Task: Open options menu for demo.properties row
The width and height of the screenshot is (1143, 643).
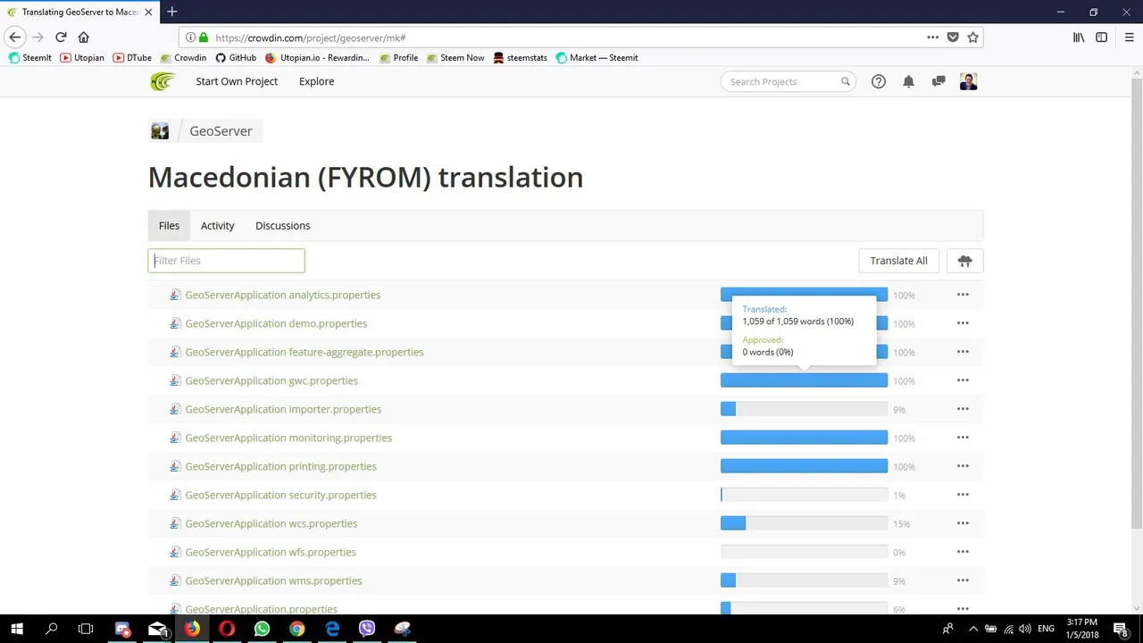Action: click(x=963, y=323)
